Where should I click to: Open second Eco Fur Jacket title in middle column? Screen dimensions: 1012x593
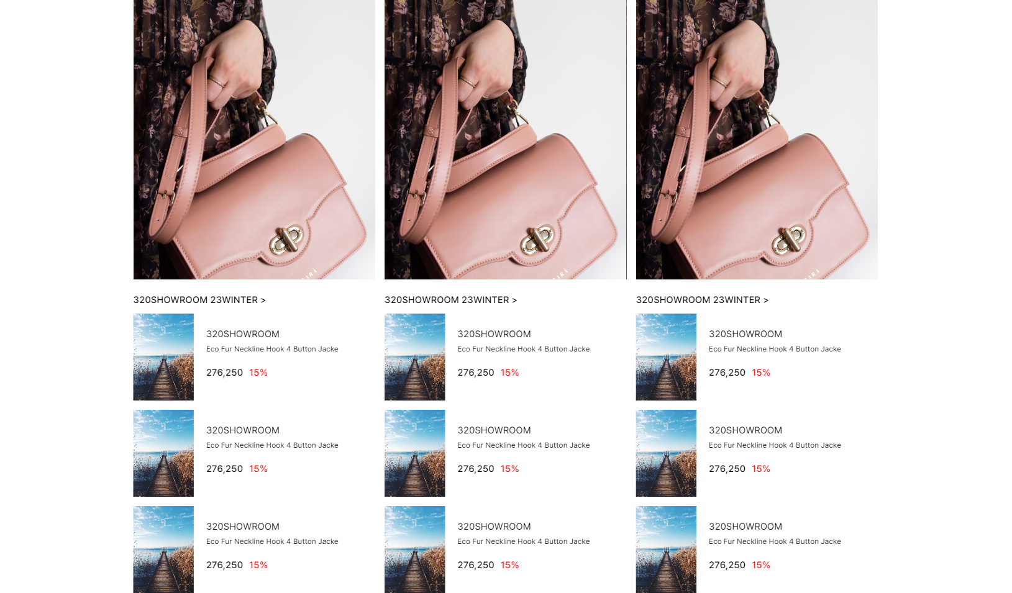tap(524, 445)
